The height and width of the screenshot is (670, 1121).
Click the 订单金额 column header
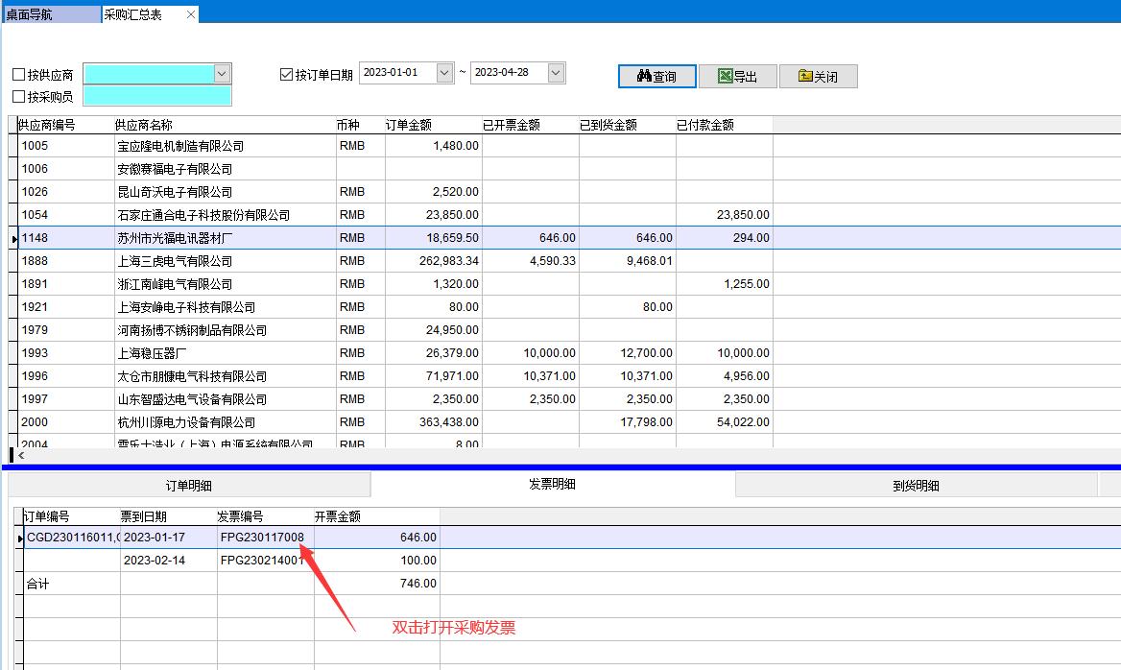(x=409, y=125)
